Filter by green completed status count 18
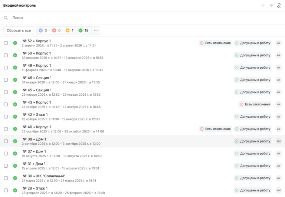This screenshot has height=197, width=285. click(x=83, y=30)
